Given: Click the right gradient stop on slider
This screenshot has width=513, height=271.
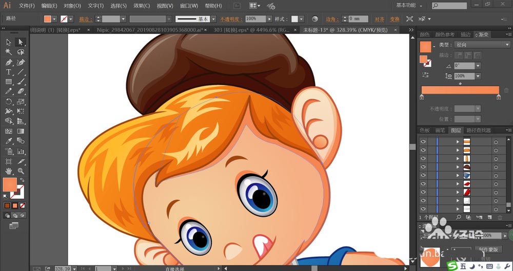Looking at the screenshot, I should pyautogui.click(x=499, y=97).
